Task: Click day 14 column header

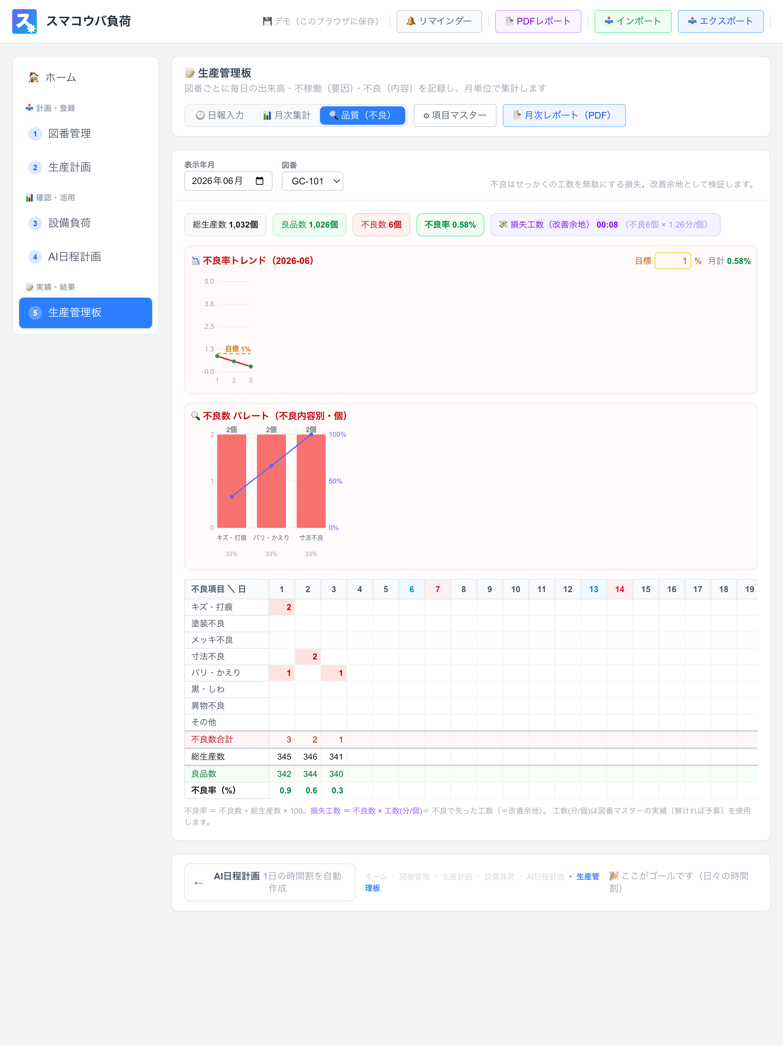Action: (x=620, y=589)
